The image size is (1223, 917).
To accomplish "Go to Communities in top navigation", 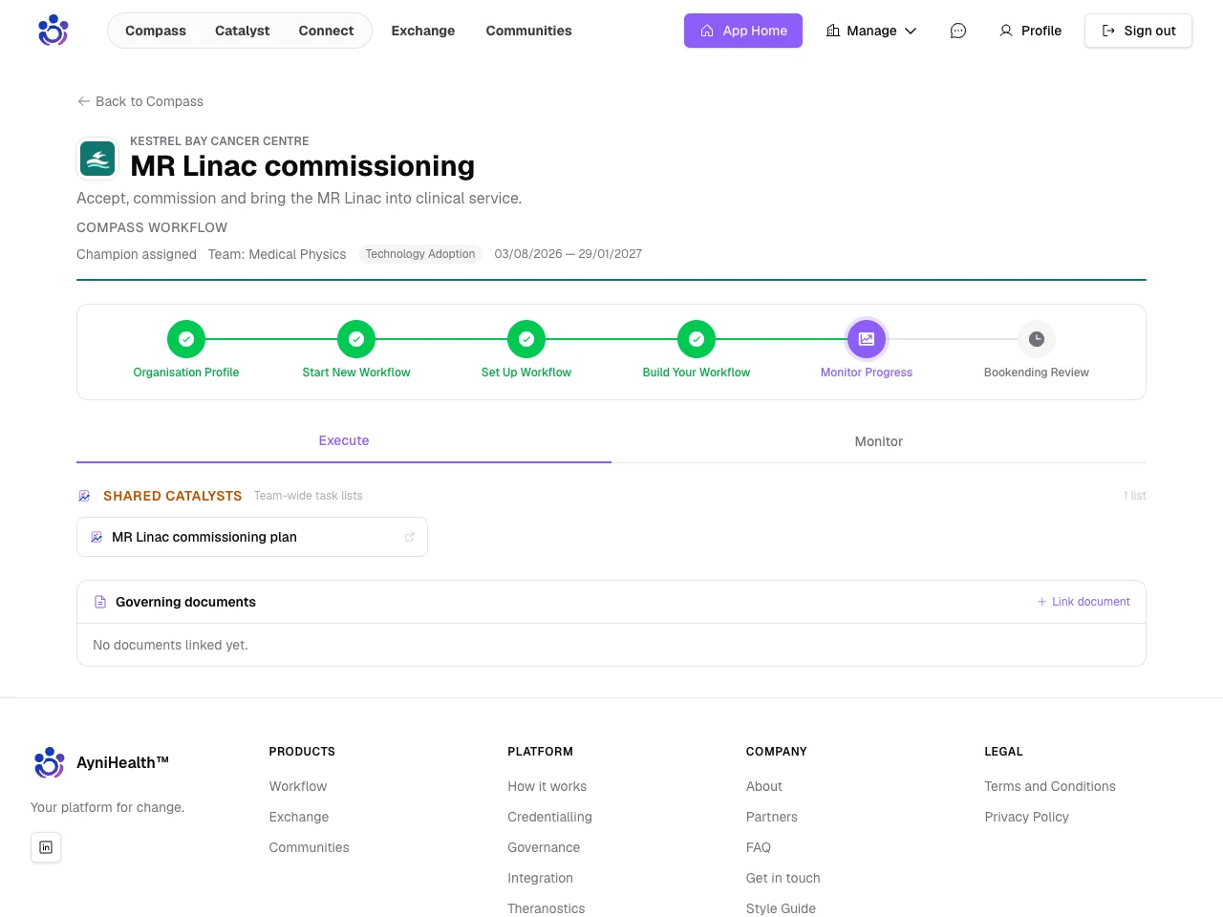I will (528, 31).
